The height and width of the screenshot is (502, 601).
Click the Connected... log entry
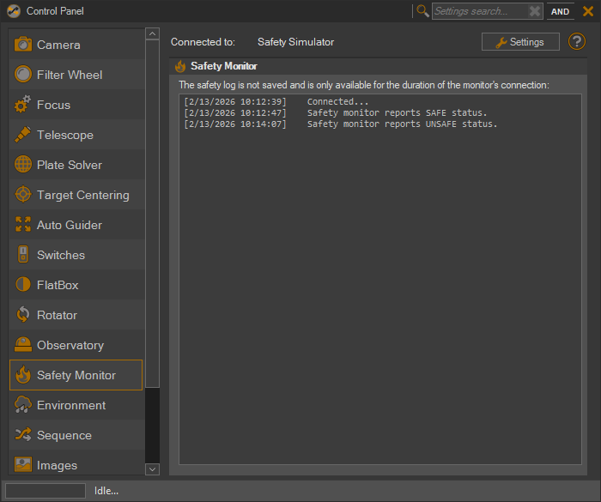[337, 101]
